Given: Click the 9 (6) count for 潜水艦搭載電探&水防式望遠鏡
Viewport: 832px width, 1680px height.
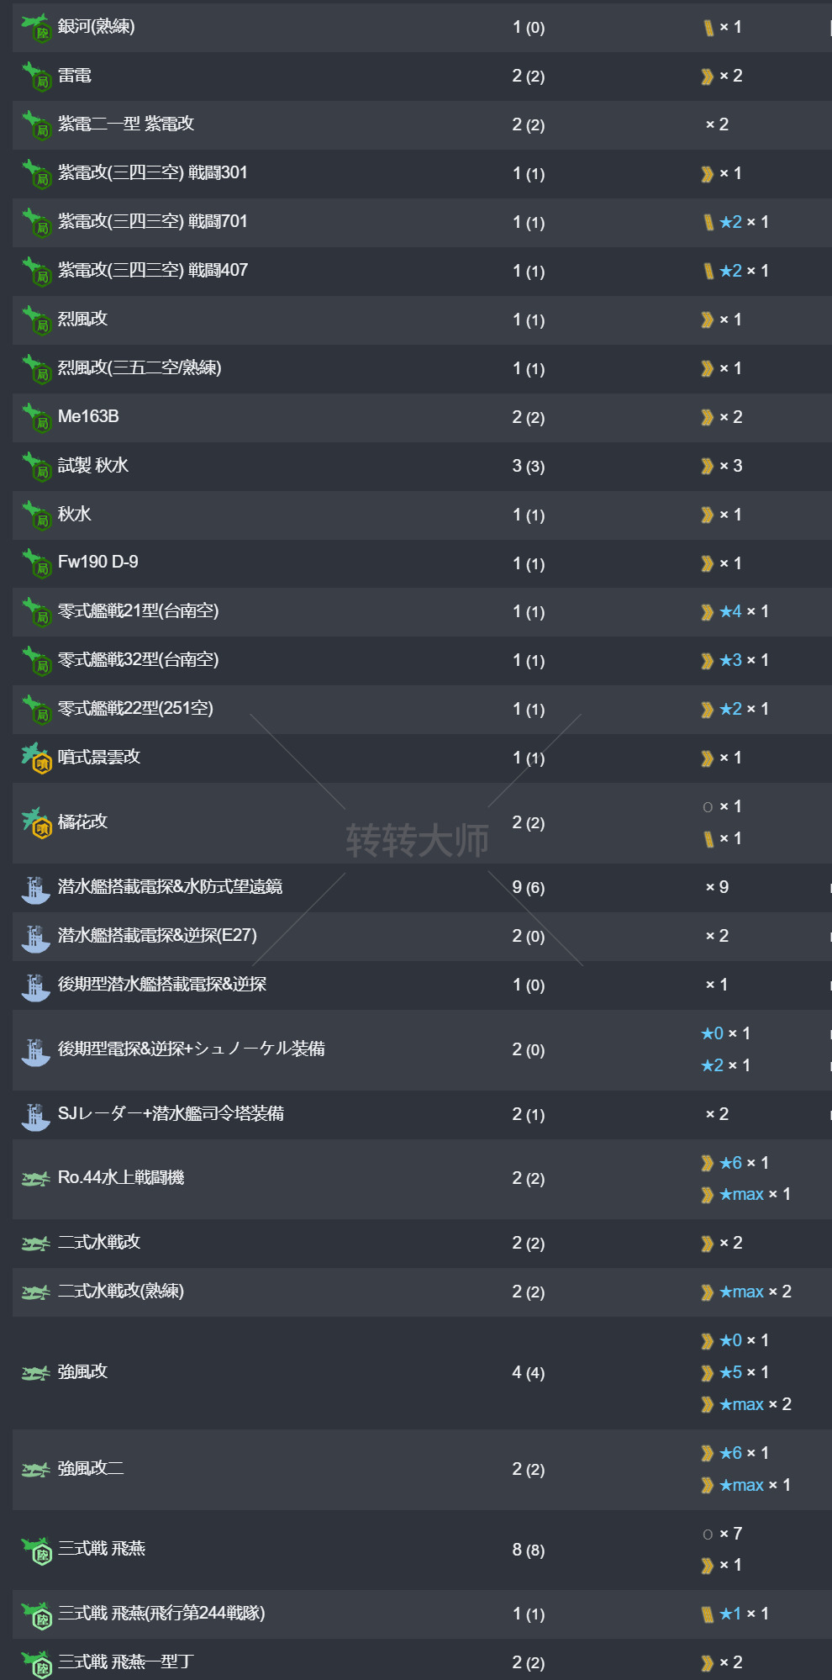Looking at the screenshot, I should 528,887.
